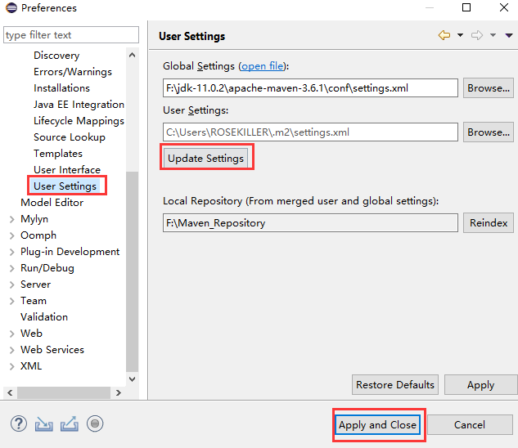This screenshot has height=448, width=518.
Task: Click the horizontal scroll left arrow
Action: click(x=10, y=392)
